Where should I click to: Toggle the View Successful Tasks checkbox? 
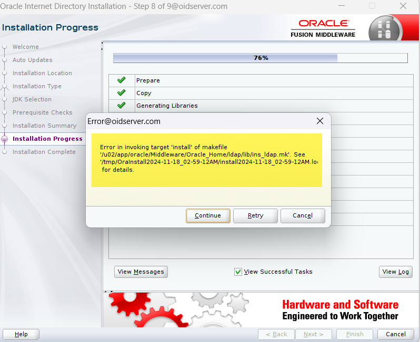pos(238,272)
